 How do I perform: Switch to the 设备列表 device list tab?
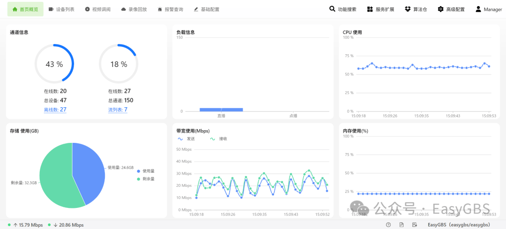[61, 9]
